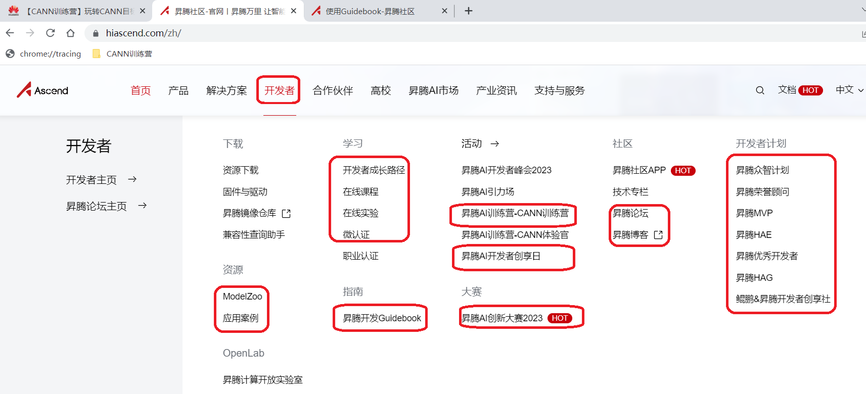Screen dimensions: 866x394
Task: Click the browser forward arrow
Action: [30, 33]
